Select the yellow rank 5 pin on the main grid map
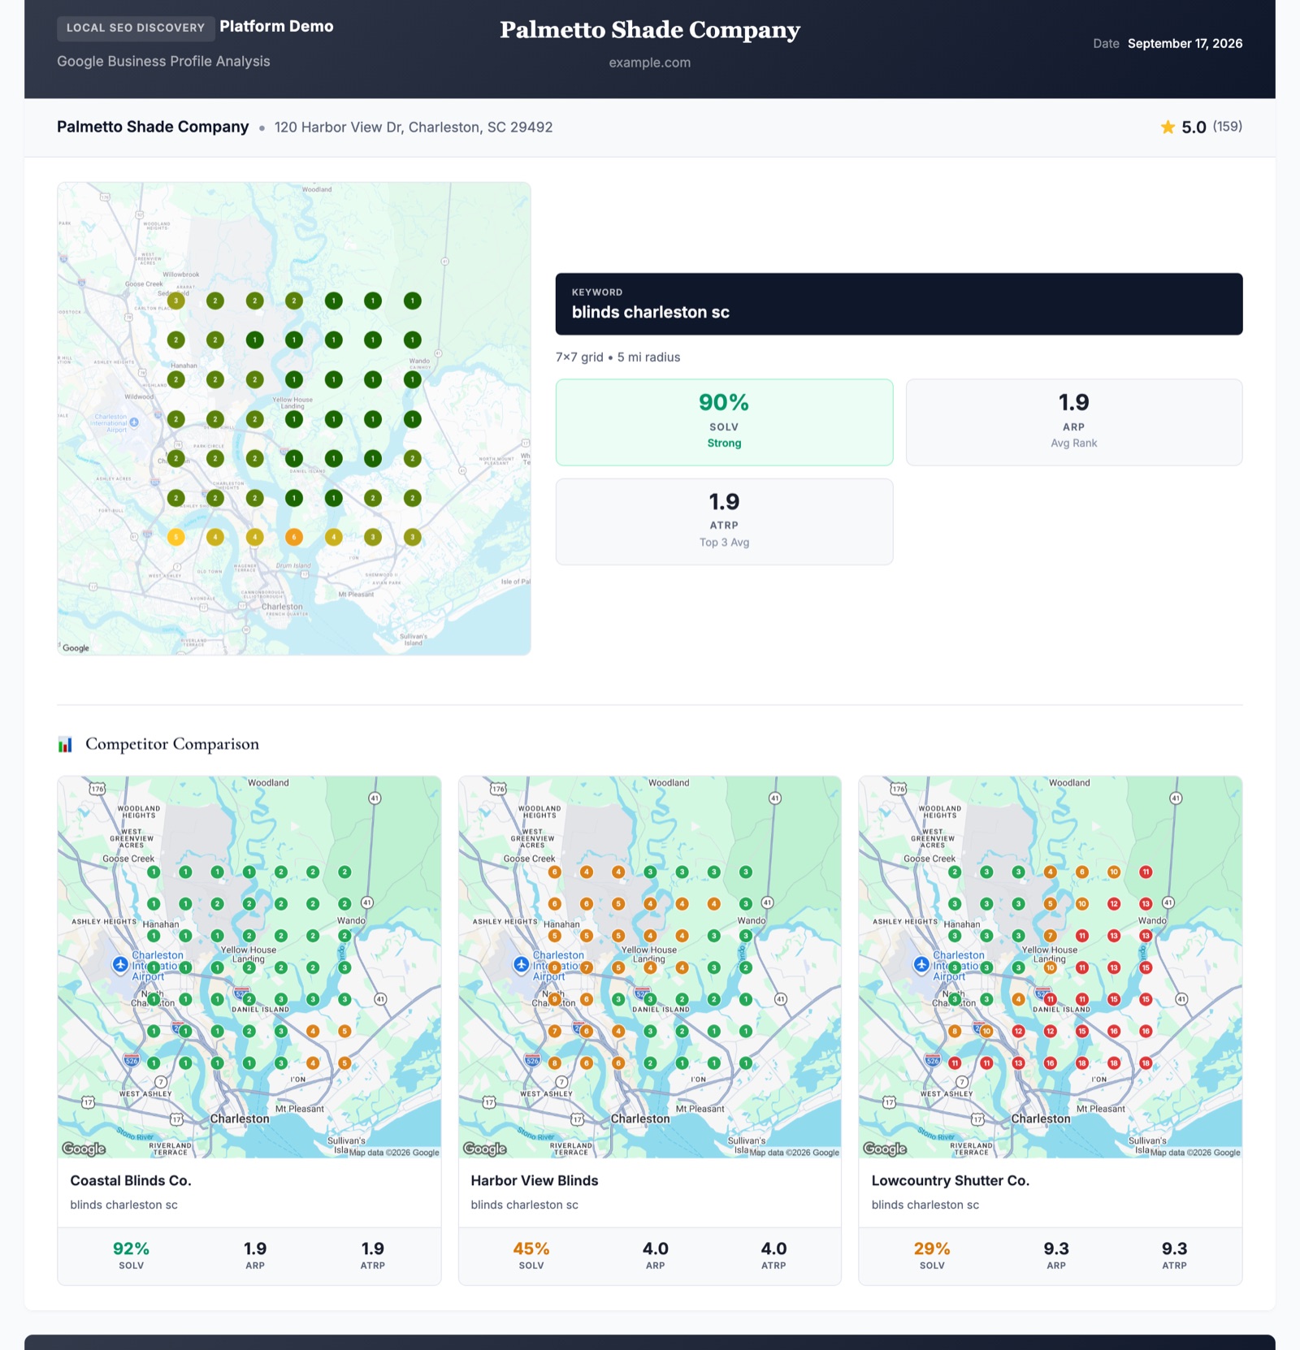 tap(175, 537)
